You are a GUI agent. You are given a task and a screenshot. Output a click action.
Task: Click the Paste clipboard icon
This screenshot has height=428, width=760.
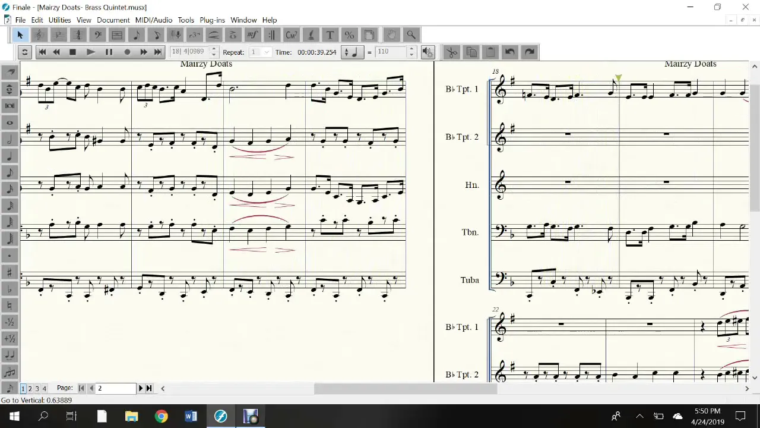[490, 52]
